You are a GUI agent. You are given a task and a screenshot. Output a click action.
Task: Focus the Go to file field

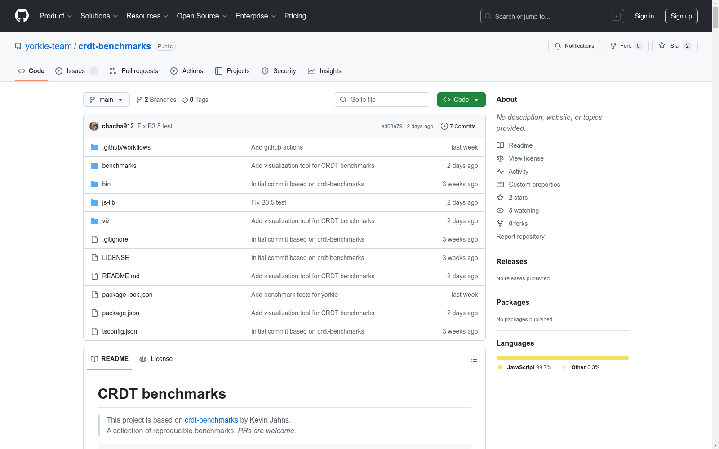(x=382, y=100)
